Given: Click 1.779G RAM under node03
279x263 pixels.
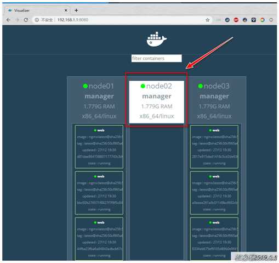Looking at the screenshot, I should point(214,107).
